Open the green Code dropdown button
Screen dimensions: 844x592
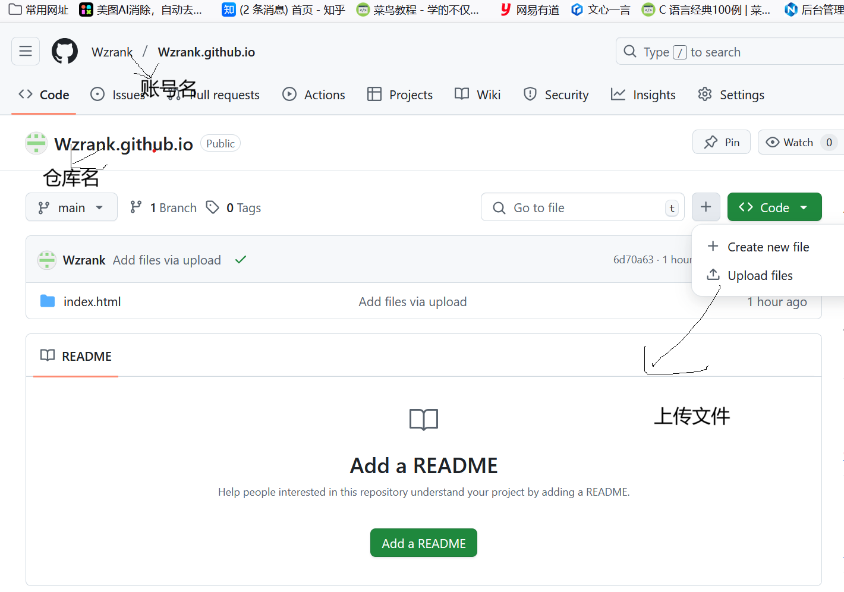click(x=774, y=207)
